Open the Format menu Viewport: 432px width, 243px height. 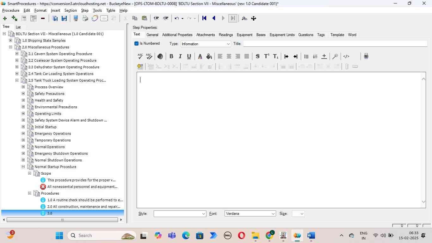pos(40,10)
